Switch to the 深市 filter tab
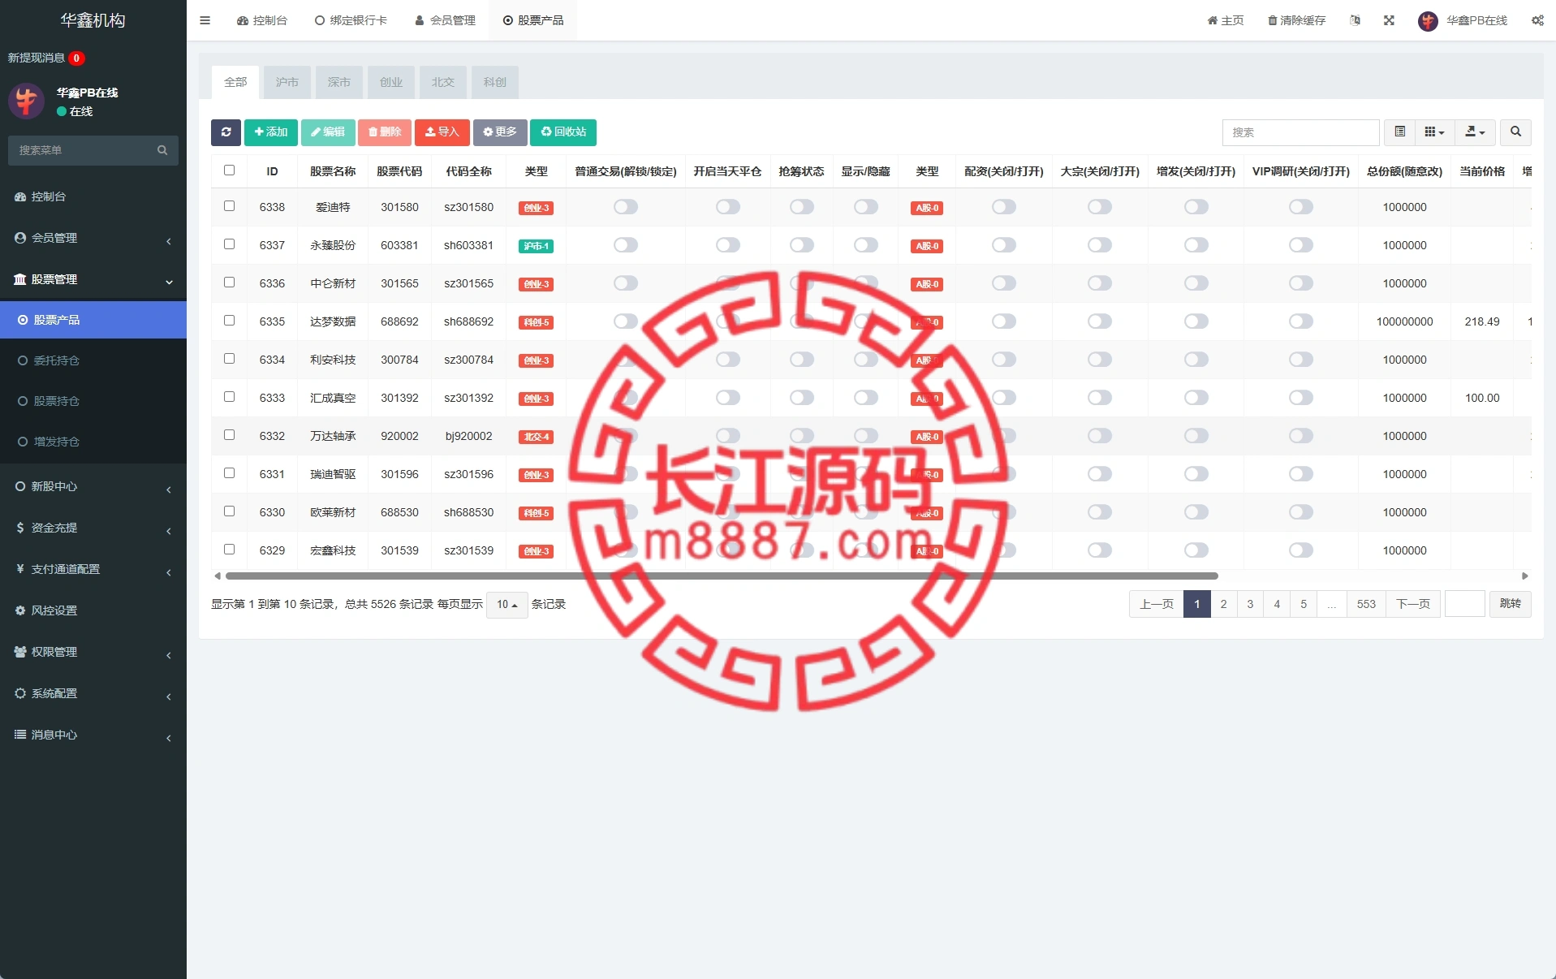 pyautogui.click(x=339, y=82)
